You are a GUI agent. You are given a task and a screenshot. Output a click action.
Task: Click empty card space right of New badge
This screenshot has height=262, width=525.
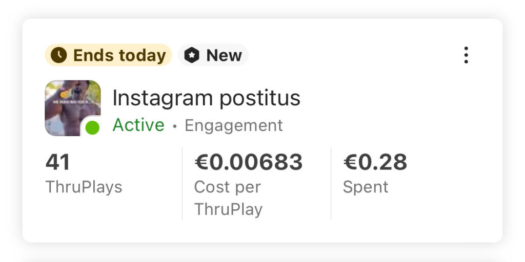click(x=349, y=55)
